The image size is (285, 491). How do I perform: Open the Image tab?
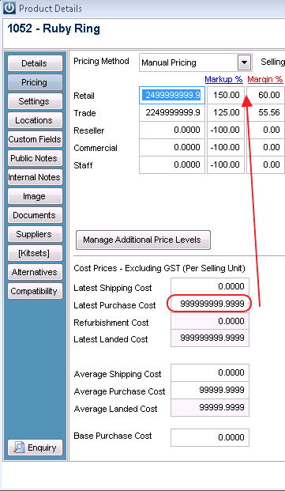pos(35,196)
